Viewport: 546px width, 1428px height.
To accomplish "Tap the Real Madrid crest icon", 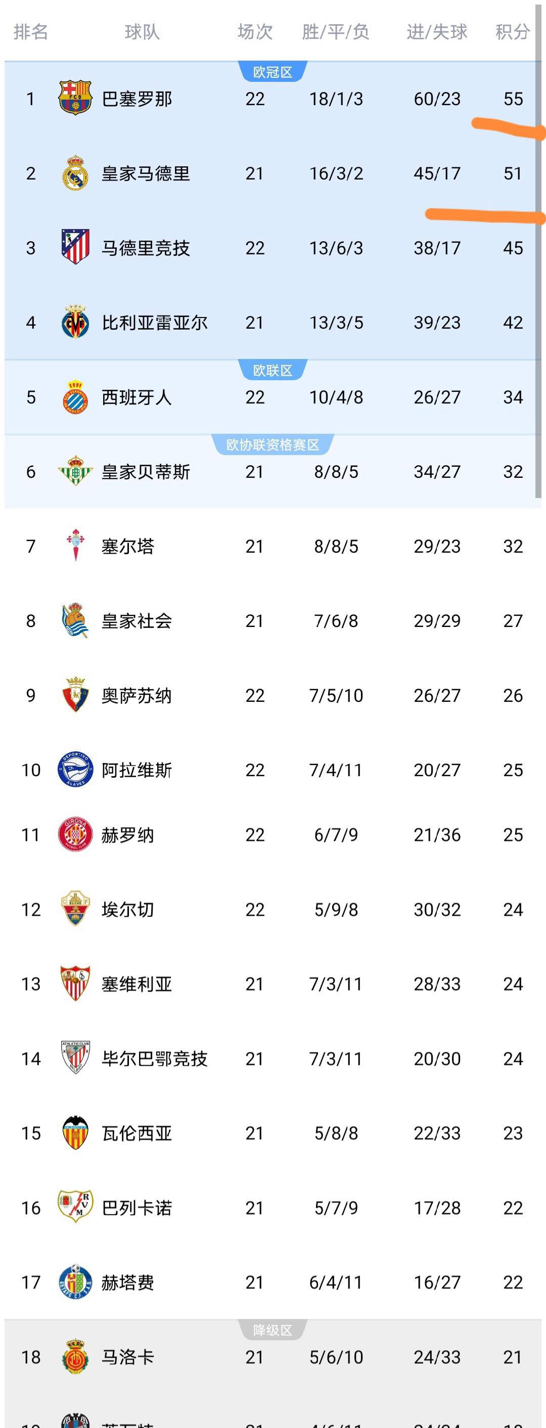I will [75, 173].
